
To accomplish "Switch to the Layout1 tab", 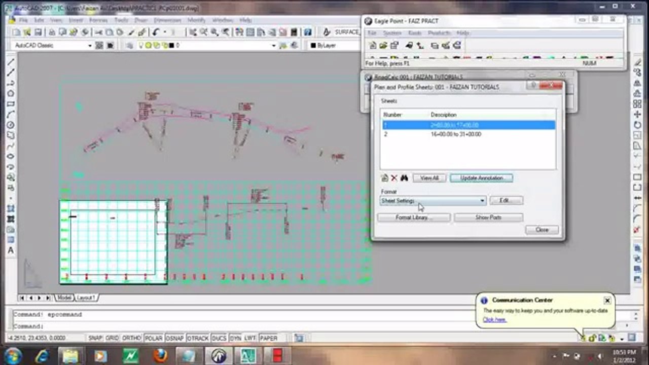I will pos(86,298).
